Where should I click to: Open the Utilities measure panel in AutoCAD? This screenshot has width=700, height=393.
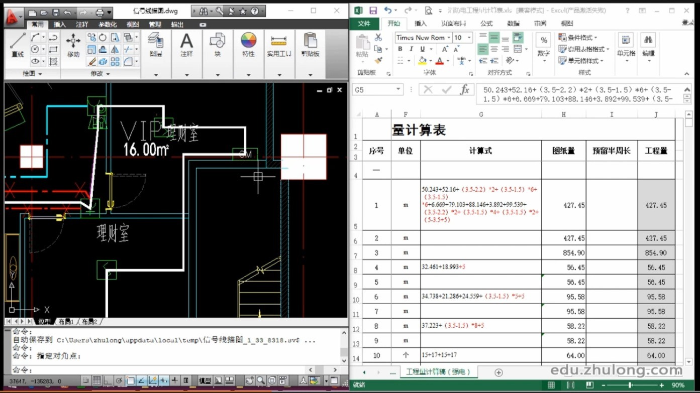click(279, 45)
